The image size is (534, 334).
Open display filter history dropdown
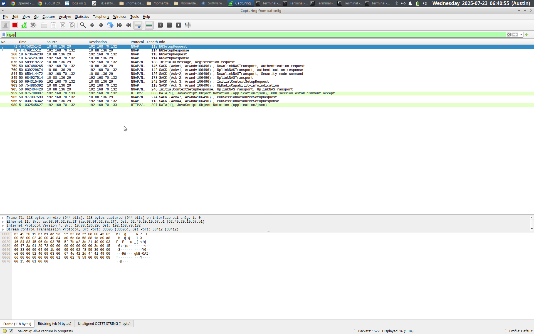point(521,35)
